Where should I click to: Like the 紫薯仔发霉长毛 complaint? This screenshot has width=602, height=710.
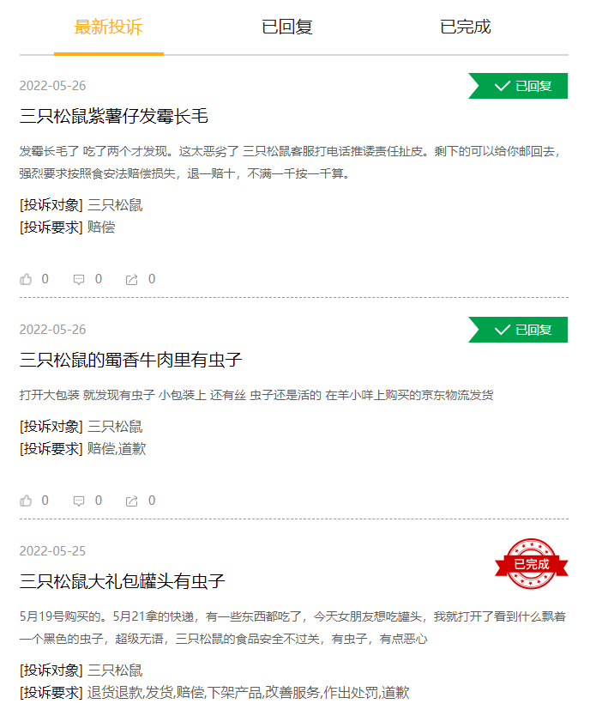[x=27, y=279]
